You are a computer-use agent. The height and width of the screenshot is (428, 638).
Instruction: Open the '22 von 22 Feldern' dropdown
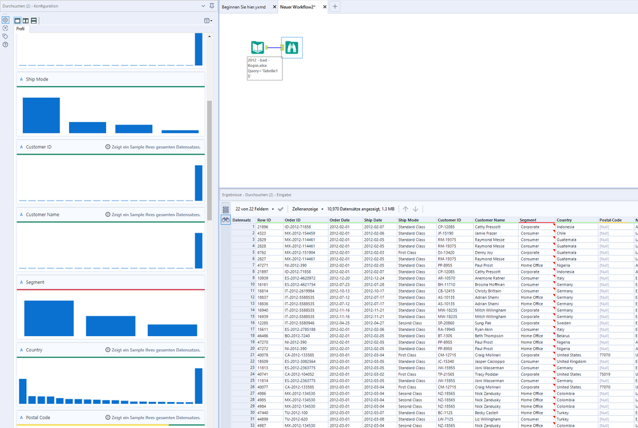pyautogui.click(x=254, y=209)
